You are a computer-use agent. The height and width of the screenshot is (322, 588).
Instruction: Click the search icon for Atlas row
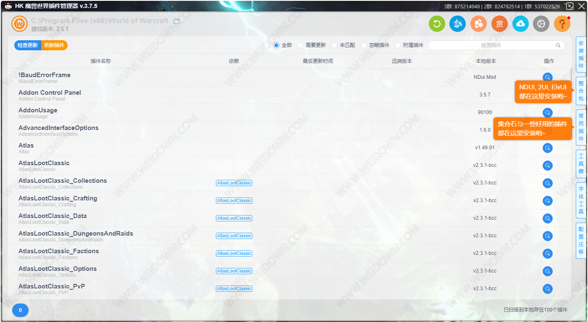click(548, 148)
